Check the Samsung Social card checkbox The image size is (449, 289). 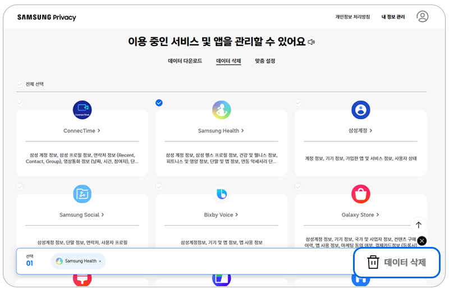pos(20,187)
